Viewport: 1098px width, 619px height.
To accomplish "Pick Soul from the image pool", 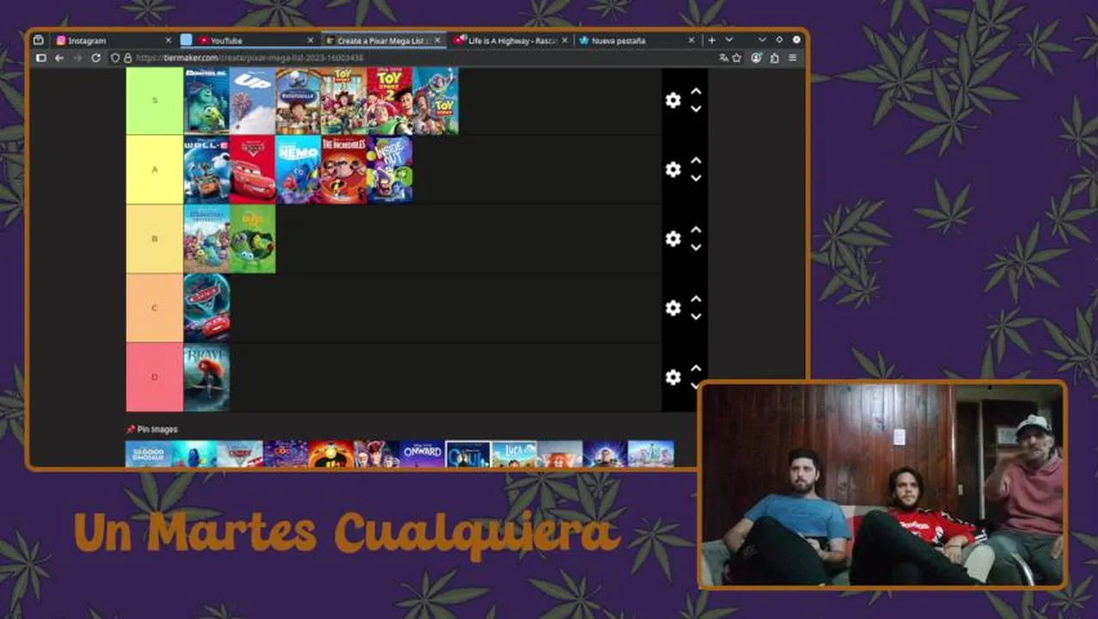I will point(468,454).
